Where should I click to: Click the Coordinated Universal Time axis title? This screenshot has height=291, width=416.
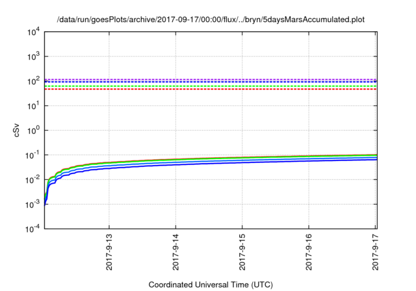211,285
